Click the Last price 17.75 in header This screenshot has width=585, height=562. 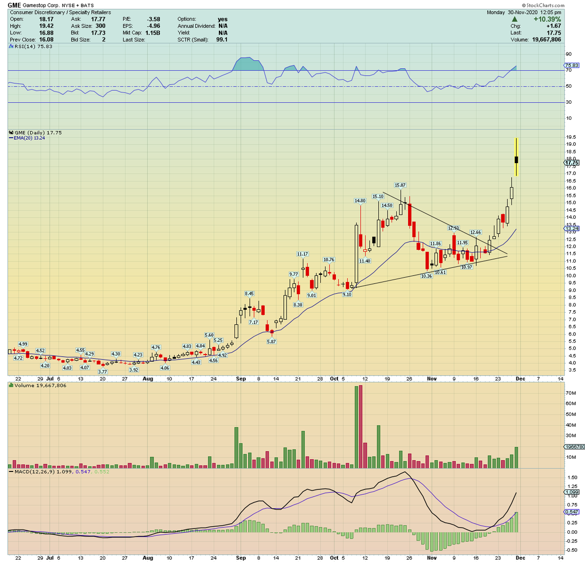(x=554, y=33)
